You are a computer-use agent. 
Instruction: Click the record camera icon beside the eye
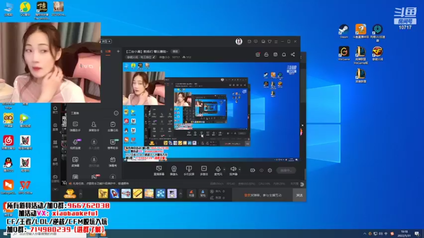click(253, 170)
